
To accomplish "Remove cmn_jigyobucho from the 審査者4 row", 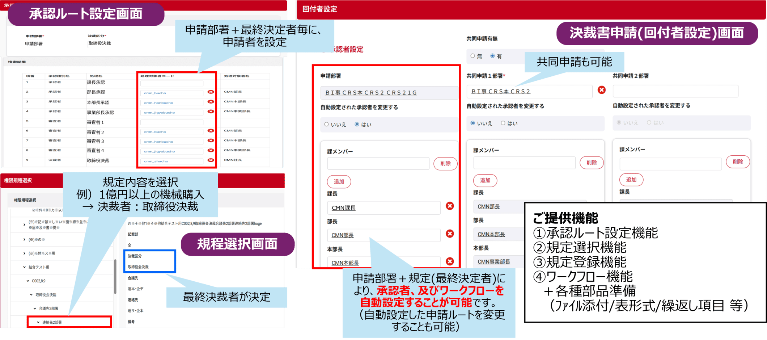I will point(211,151).
